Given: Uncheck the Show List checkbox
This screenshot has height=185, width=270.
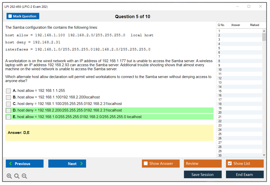Looking at the screenshot, I should click(x=230, y=164).
